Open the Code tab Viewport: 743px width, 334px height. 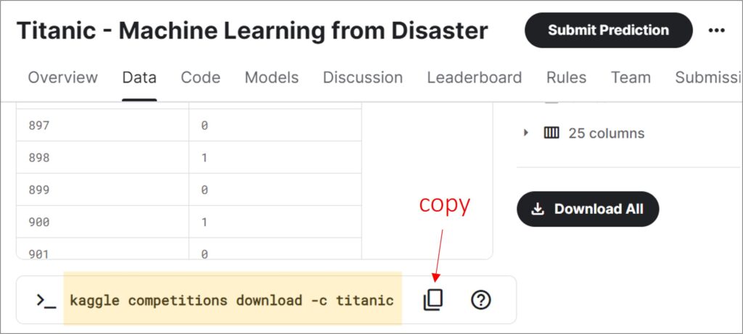(x=200, y=78)
